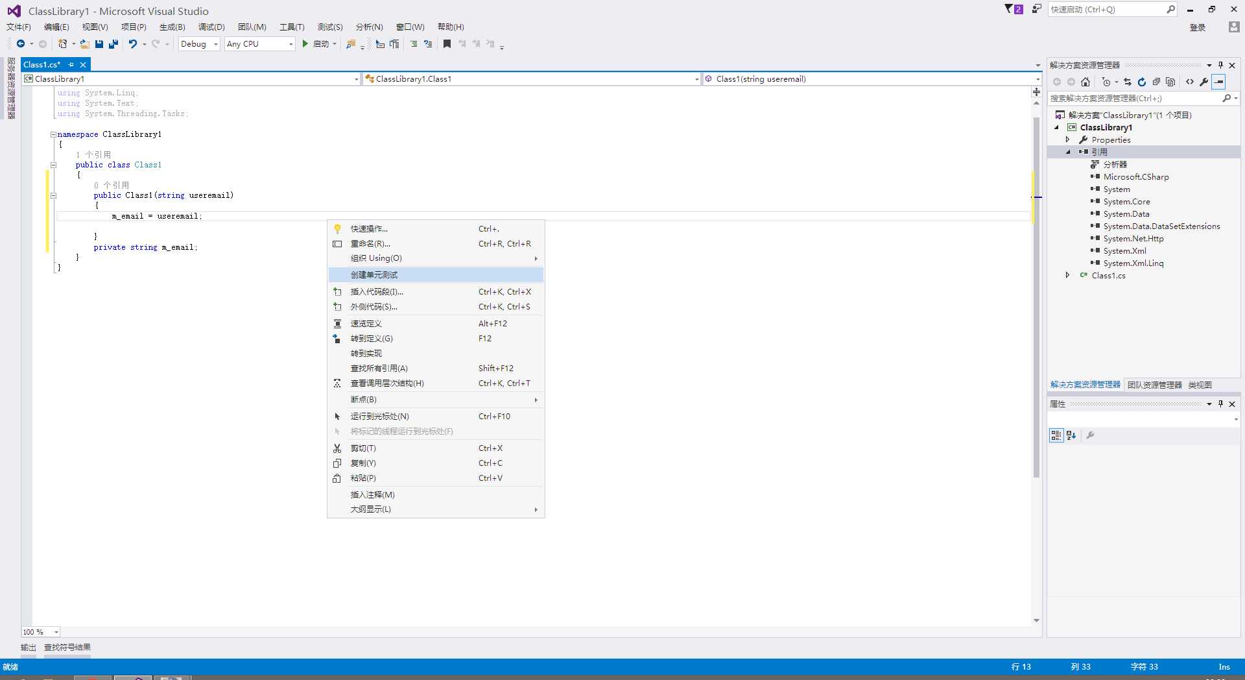
Task: Refresh Solution Explorer with the blue arrow
Action: (x=1142, y=82)
